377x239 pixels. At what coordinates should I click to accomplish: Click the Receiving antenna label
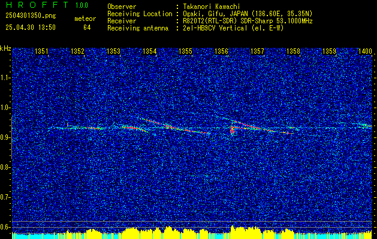coord(138,28)
